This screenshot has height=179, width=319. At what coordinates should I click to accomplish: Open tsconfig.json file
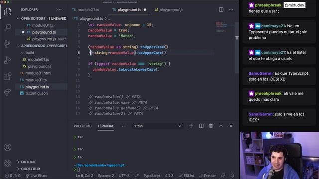pos(41,93)
